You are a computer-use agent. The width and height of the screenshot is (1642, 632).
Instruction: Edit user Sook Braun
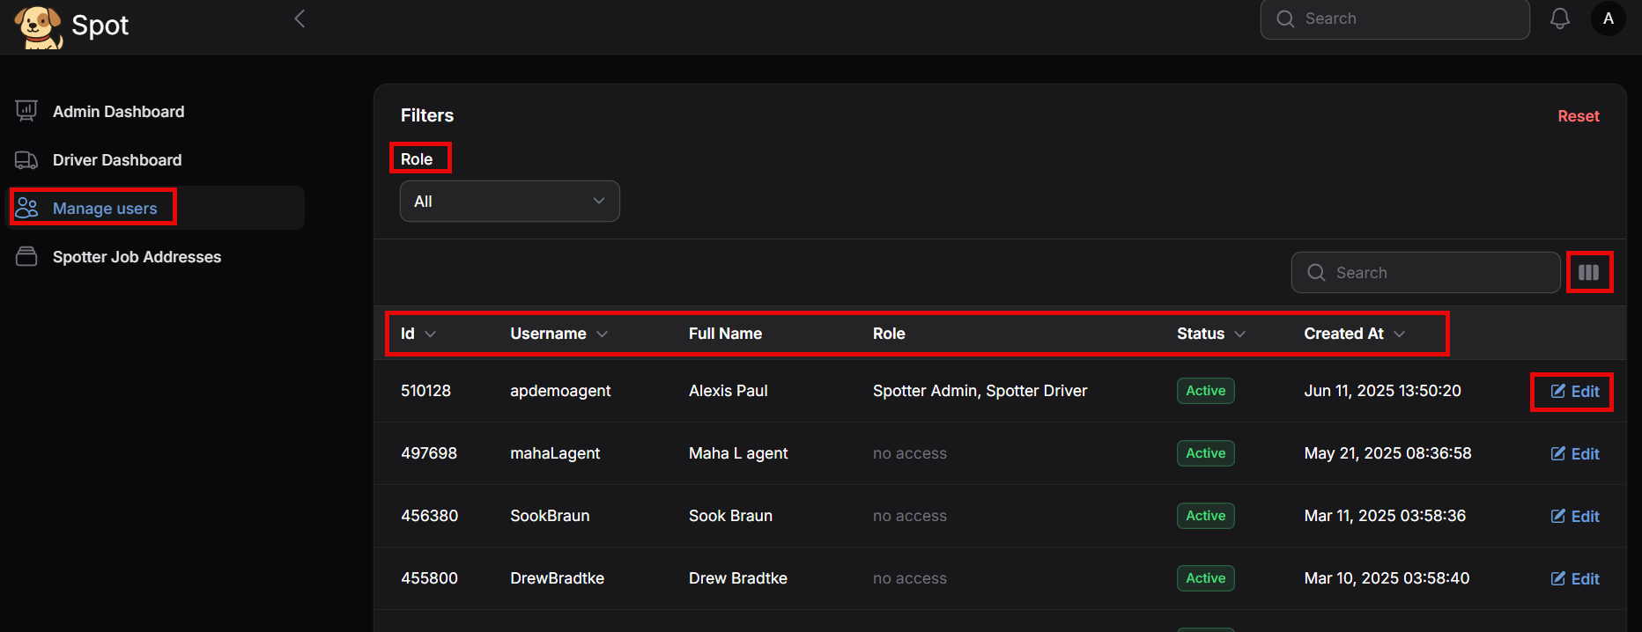[x=1575, y=517]
